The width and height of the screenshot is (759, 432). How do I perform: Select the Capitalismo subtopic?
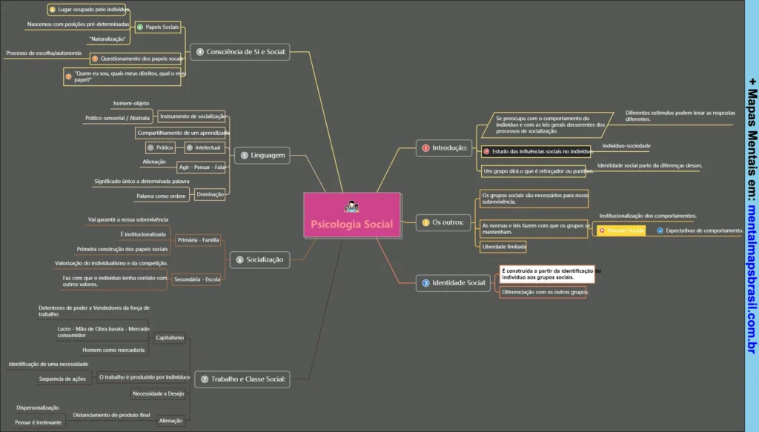(170, 338)
